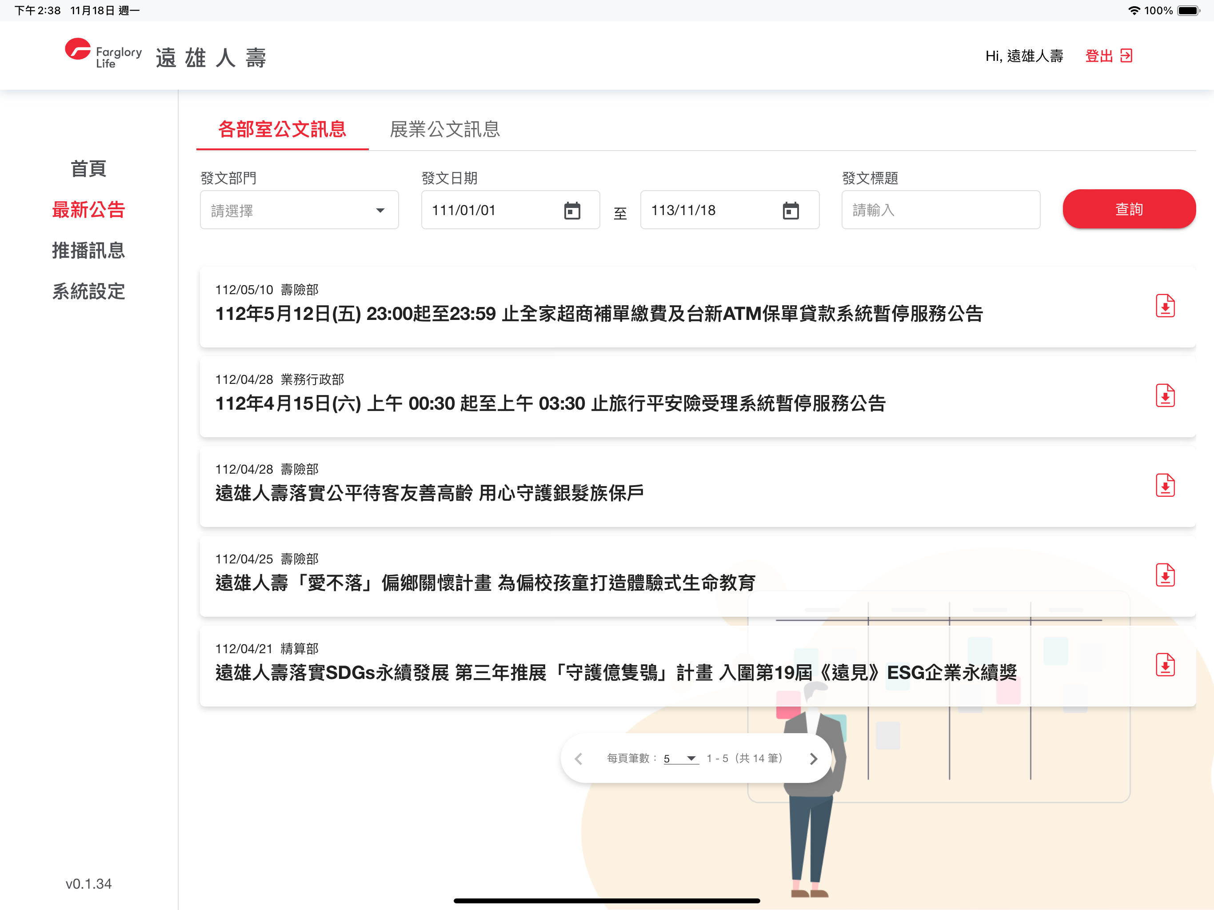Tap the clock showing 下午 2:38
Viewport: 1214px width, 910px height.
(37, 10)
